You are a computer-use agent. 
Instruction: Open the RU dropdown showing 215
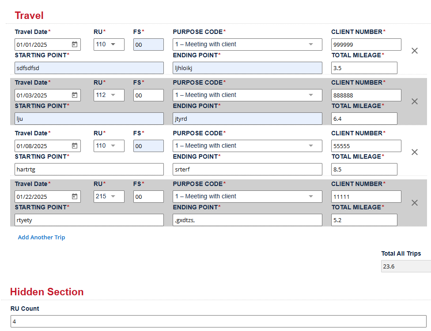(x=109, y=197)
